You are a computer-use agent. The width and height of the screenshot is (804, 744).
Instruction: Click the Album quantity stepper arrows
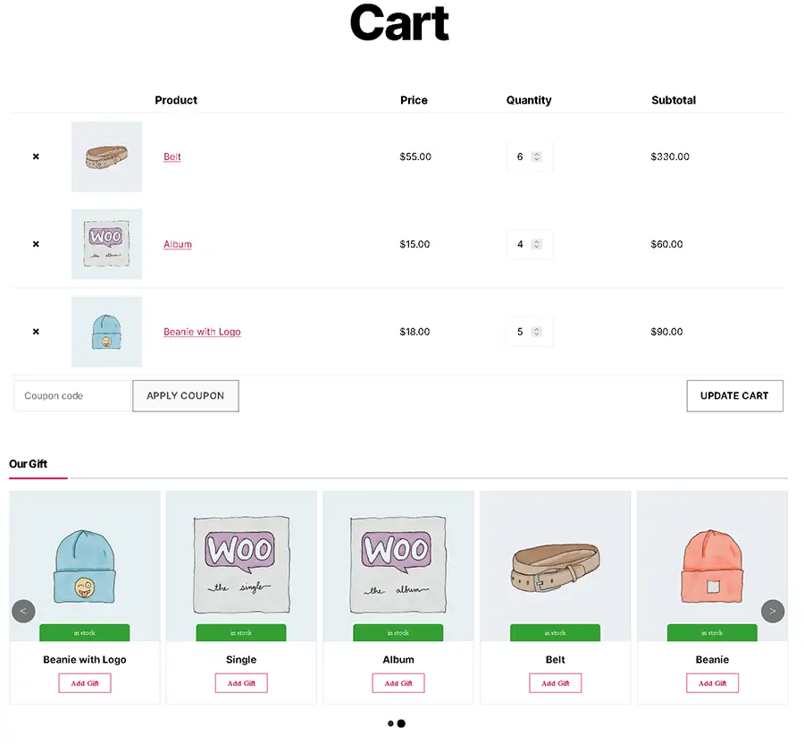(537, 244)
